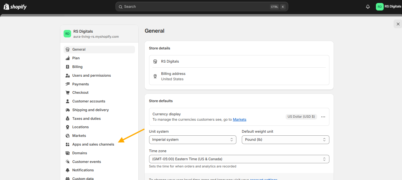
Task: Click the Domains icon in sidebar
Action: coord(67,153)
